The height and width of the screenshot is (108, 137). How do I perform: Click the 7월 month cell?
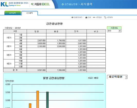(21, 52)
